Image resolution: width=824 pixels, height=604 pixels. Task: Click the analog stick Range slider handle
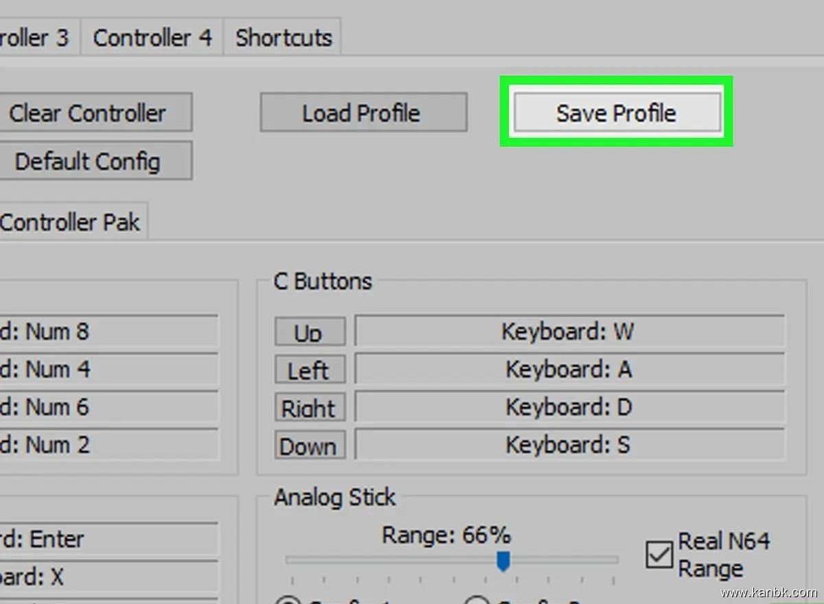tap(503, 561)
